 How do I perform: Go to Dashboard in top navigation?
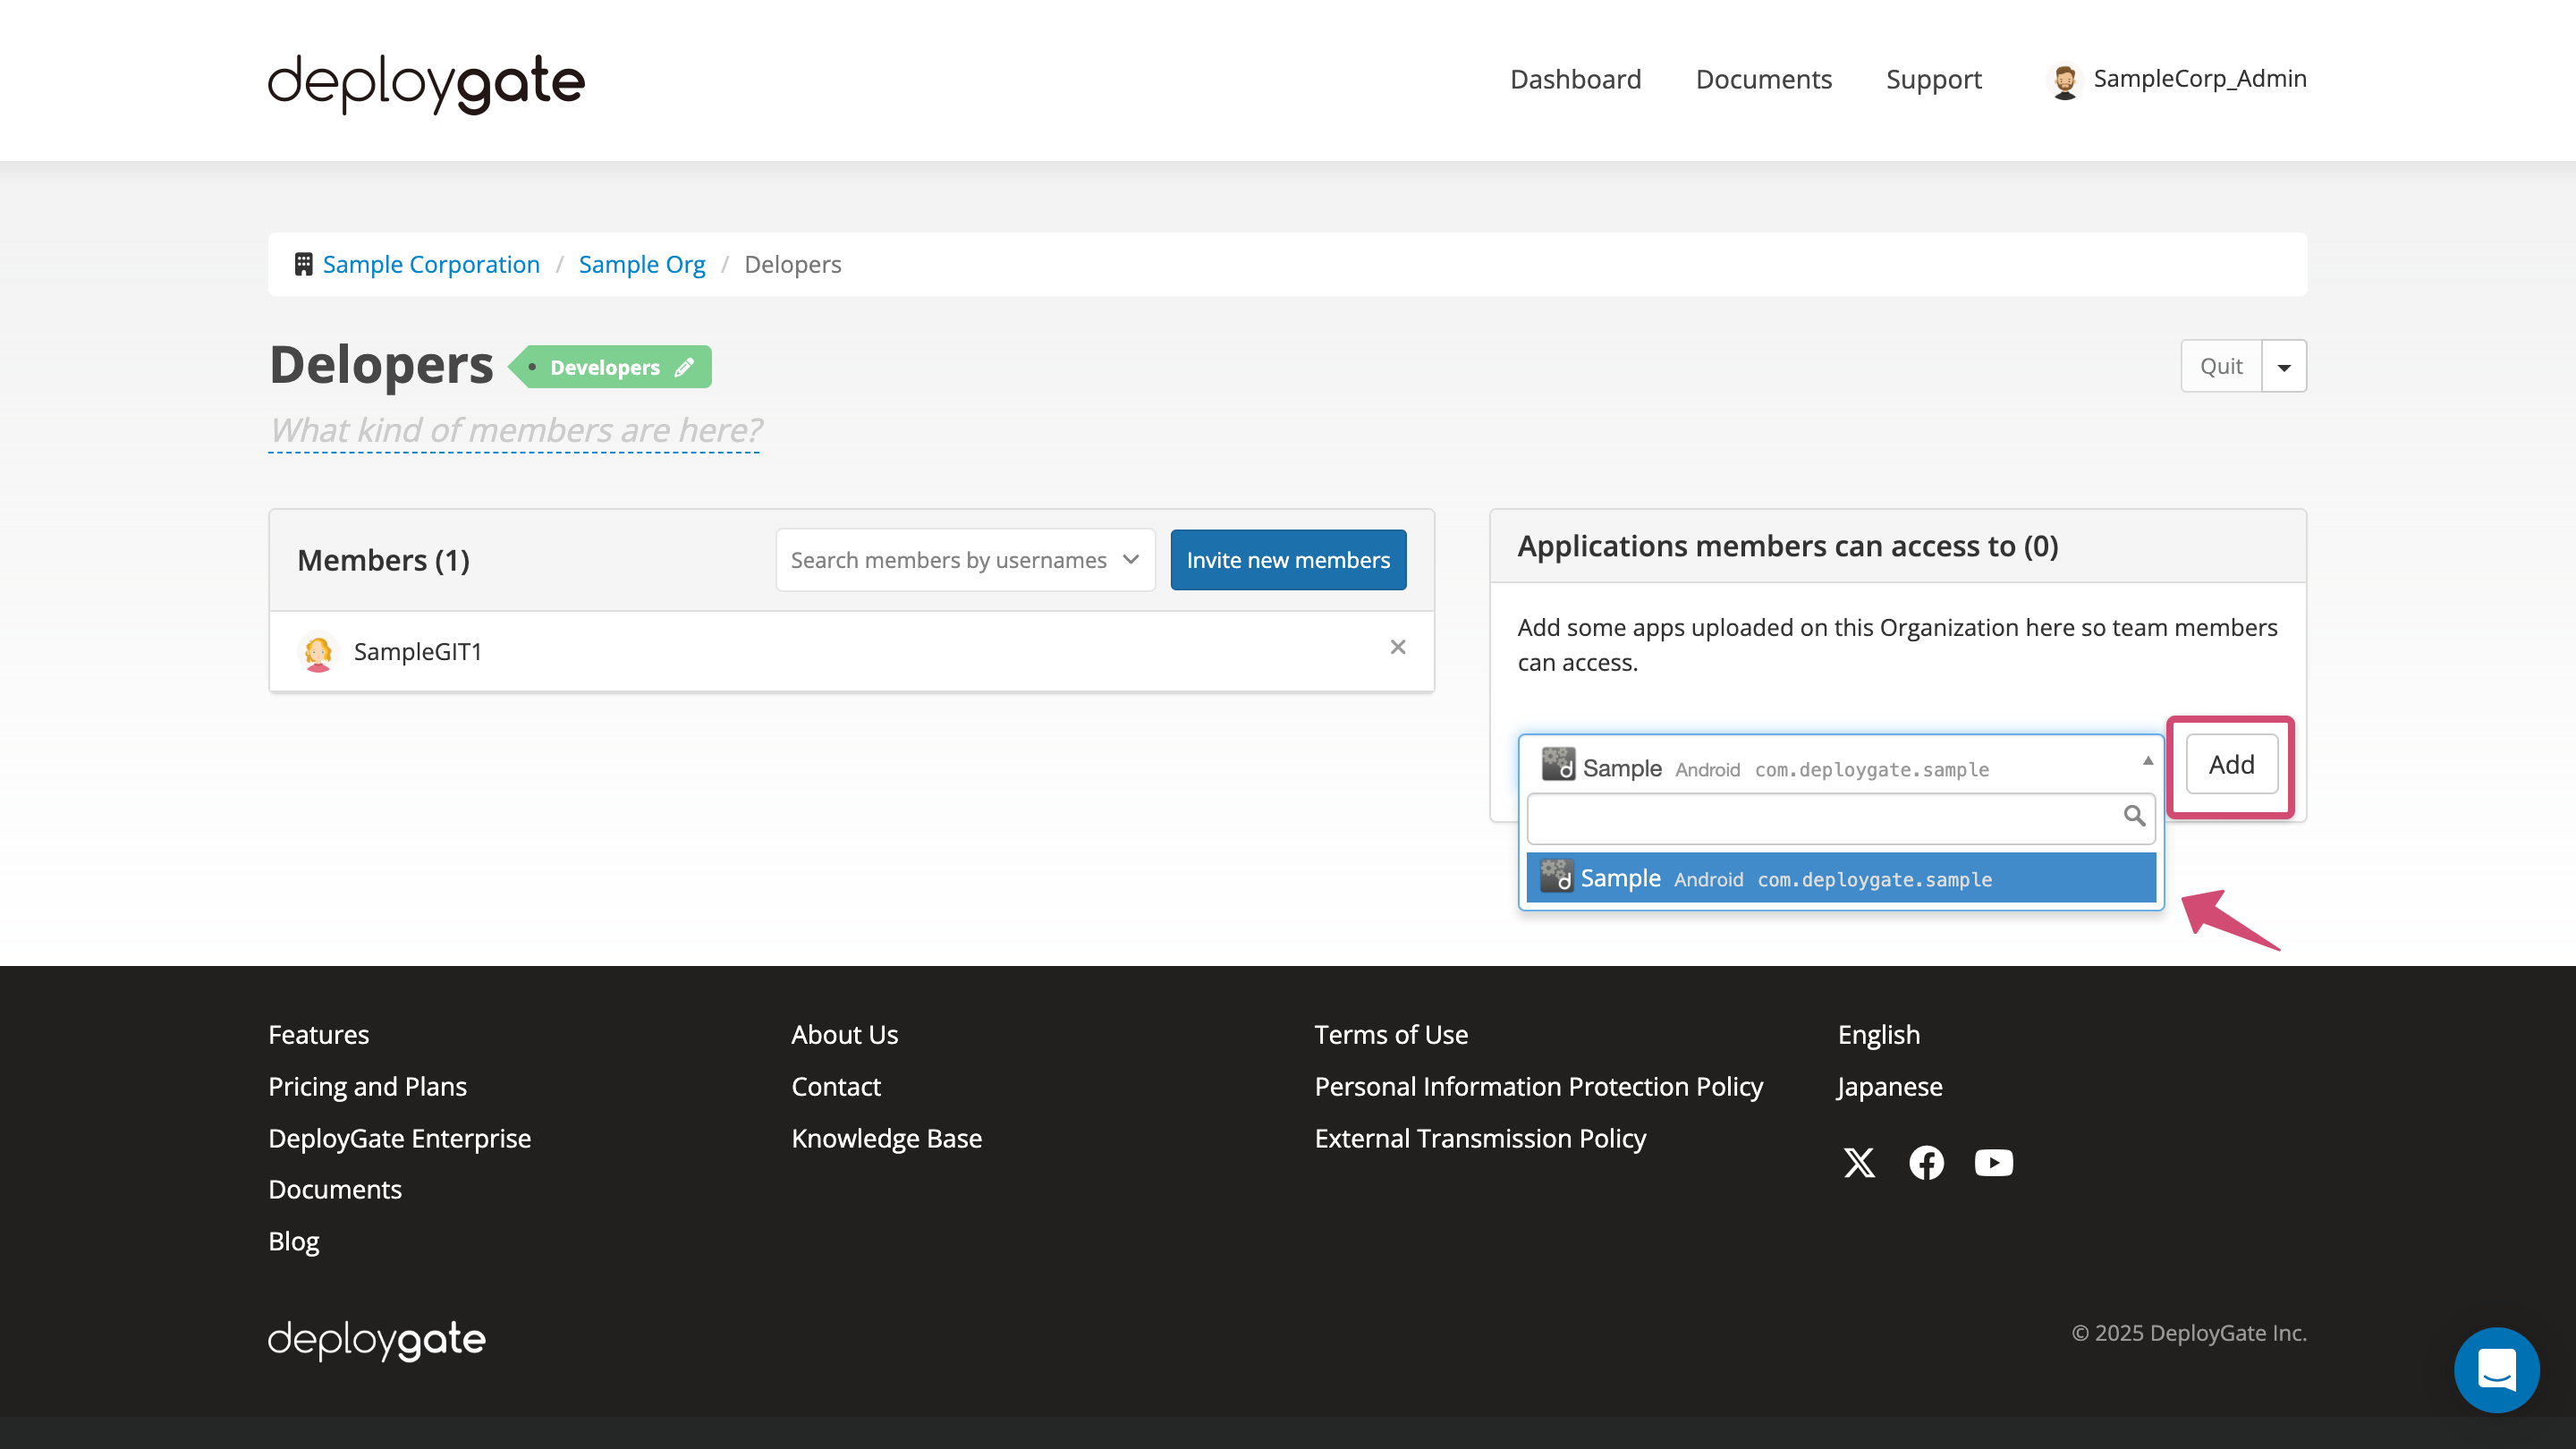[1576, 79]
